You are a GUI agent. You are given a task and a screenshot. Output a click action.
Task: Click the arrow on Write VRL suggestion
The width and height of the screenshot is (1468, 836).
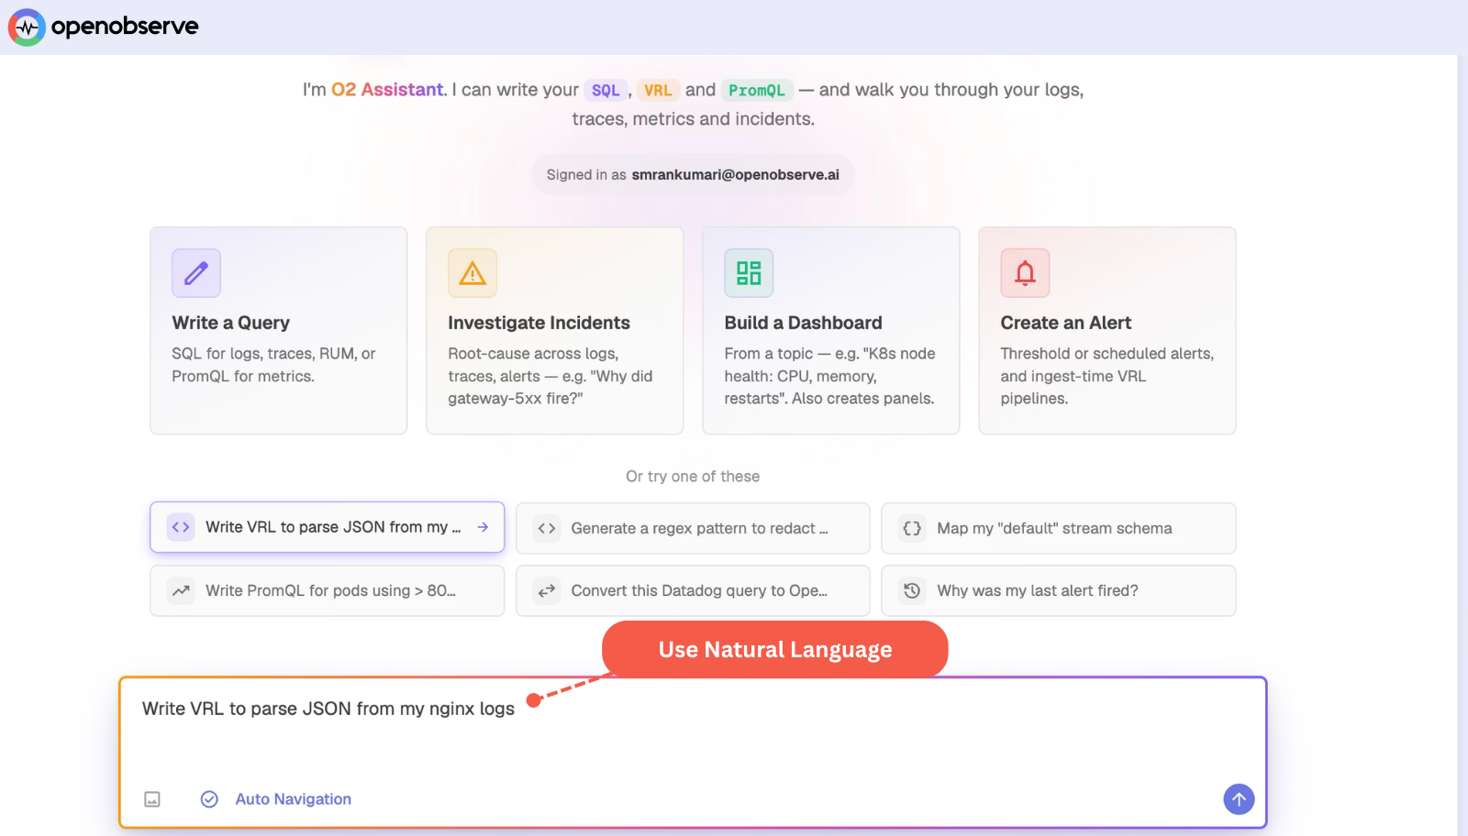pos(483,527)
